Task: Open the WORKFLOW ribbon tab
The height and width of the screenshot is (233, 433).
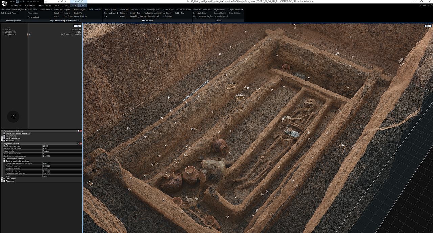Action: click(16, 6)
